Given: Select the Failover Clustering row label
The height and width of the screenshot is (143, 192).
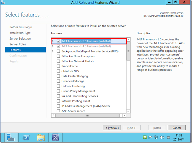Looking at the screenshot, I should (73, 86).
